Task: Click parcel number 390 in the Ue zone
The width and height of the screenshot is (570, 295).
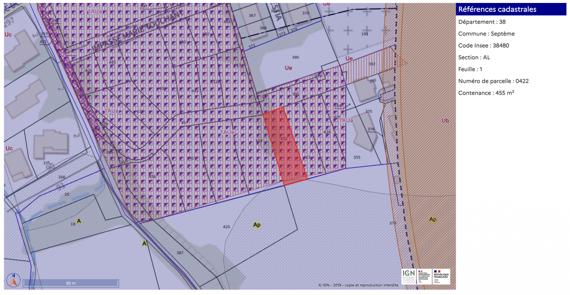Action: click(x=295, y=57)
